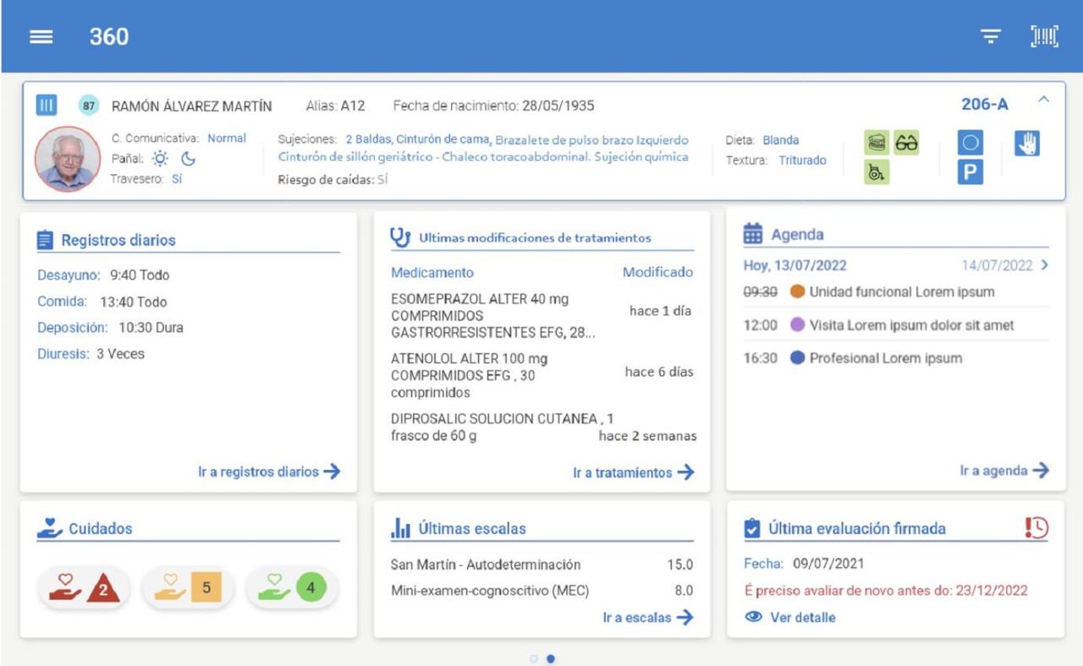The image size is (1083, 666).
Task: Click the overdue evaluation clock alert icon
Action: point(1036,527)
